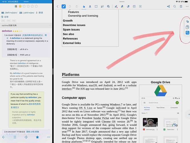Open the Android link in Platforms paragraph
Image resolution: width=190 pixels, height=143 pixels.
[x=108, y=86]
